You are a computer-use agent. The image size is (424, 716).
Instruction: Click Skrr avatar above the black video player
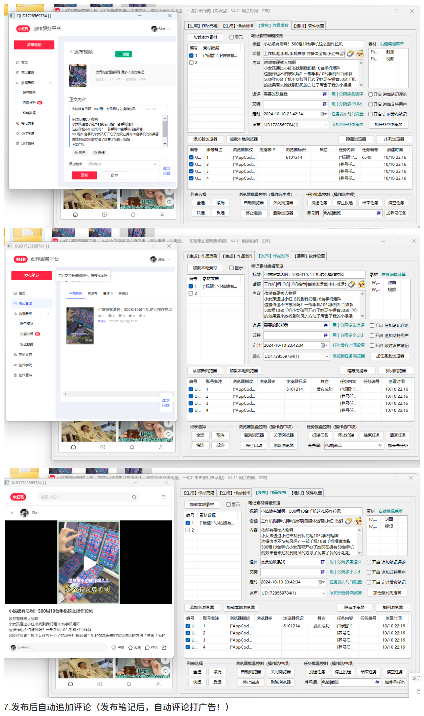pos(24,513)
